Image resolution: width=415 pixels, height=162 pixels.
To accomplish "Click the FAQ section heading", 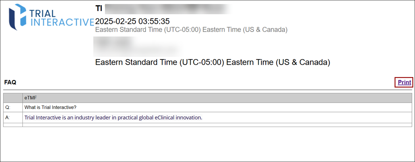I will click(10, 82).
